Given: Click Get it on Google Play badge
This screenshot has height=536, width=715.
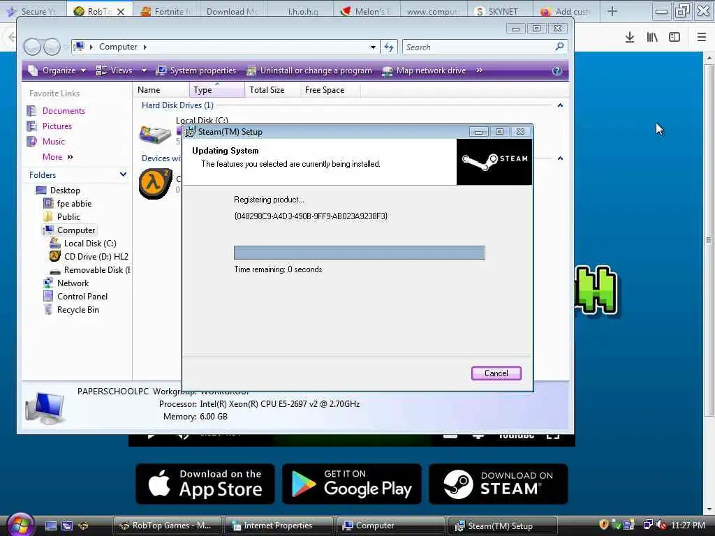Looking at the screenshot, I should click(x=352, y=484).
